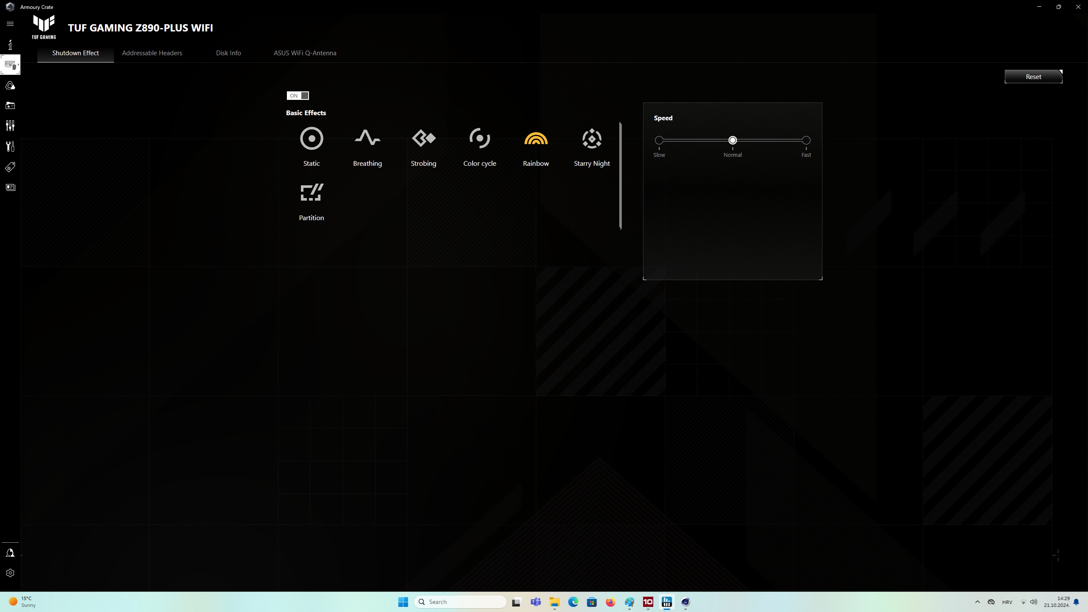Open the hamburger menu in sidebar
Image resolution: width=1088 pixels, height=612 pixels.
10,24
